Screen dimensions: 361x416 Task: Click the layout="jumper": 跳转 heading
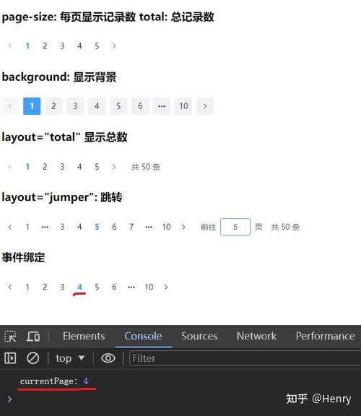[62, 197]
